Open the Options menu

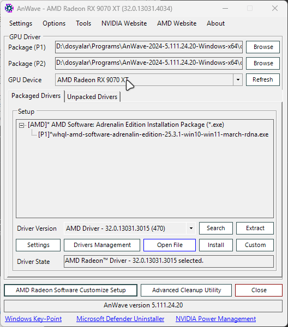pyautogui.click(x=54, y=23)
